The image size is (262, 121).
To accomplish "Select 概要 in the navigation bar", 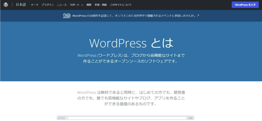I will [x=89, y=5].
